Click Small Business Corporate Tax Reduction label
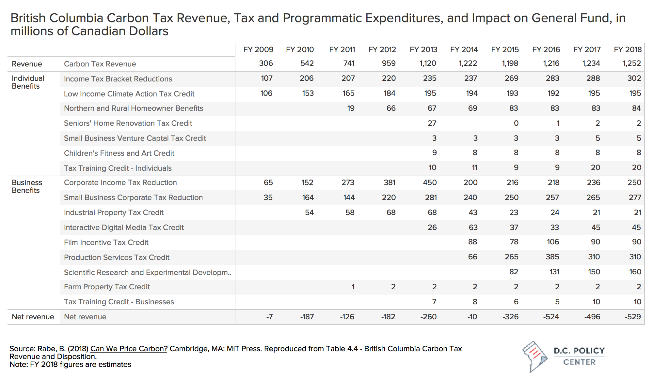 click(133, 197)
